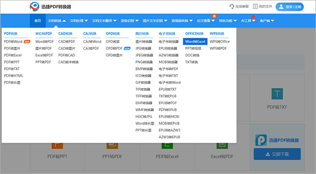Viewport: 316px width, 174px height.
Task: Select the highlighted Word转Excel menu item
Action: (x=195, y=42)
